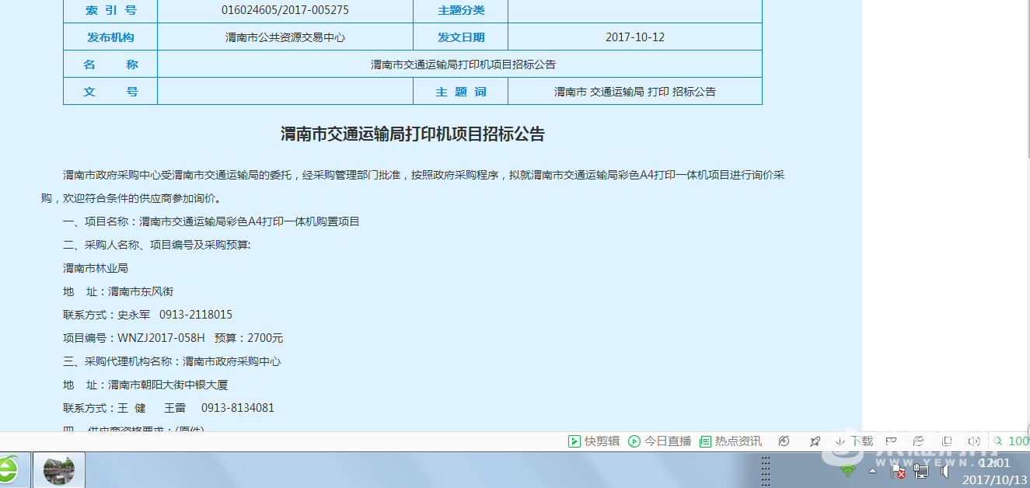Viewport: 1030px width, 488px height.
Task: Open the 下载 download manager
Action: pos(854,441)
